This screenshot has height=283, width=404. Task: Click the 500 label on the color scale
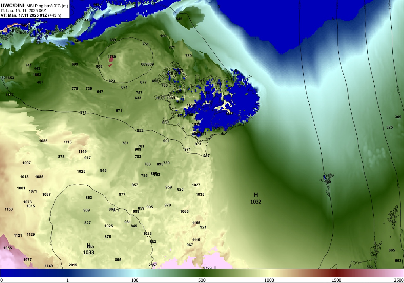202,280
